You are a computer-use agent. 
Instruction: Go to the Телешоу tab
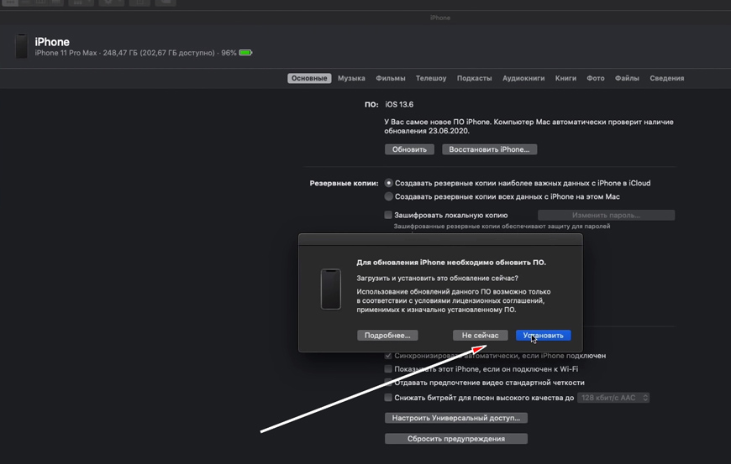431,78
